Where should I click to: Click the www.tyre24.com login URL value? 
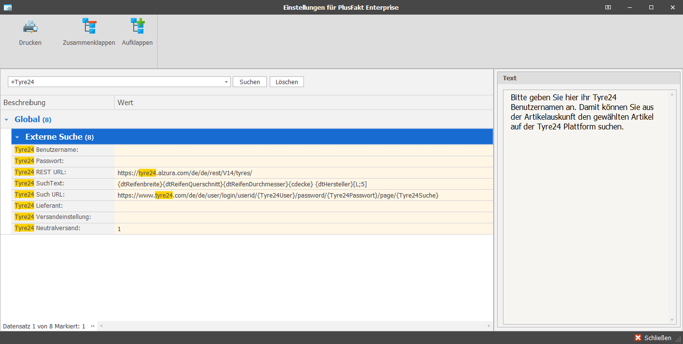click(x=278, y=195)
